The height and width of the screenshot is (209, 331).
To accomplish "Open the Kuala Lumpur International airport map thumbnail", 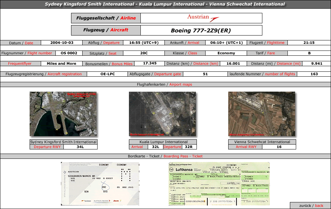I will 162,114.
